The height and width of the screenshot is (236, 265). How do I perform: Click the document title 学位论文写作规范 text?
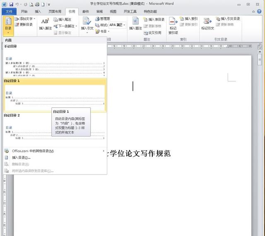pyautogui.click(x=140, y=153)
